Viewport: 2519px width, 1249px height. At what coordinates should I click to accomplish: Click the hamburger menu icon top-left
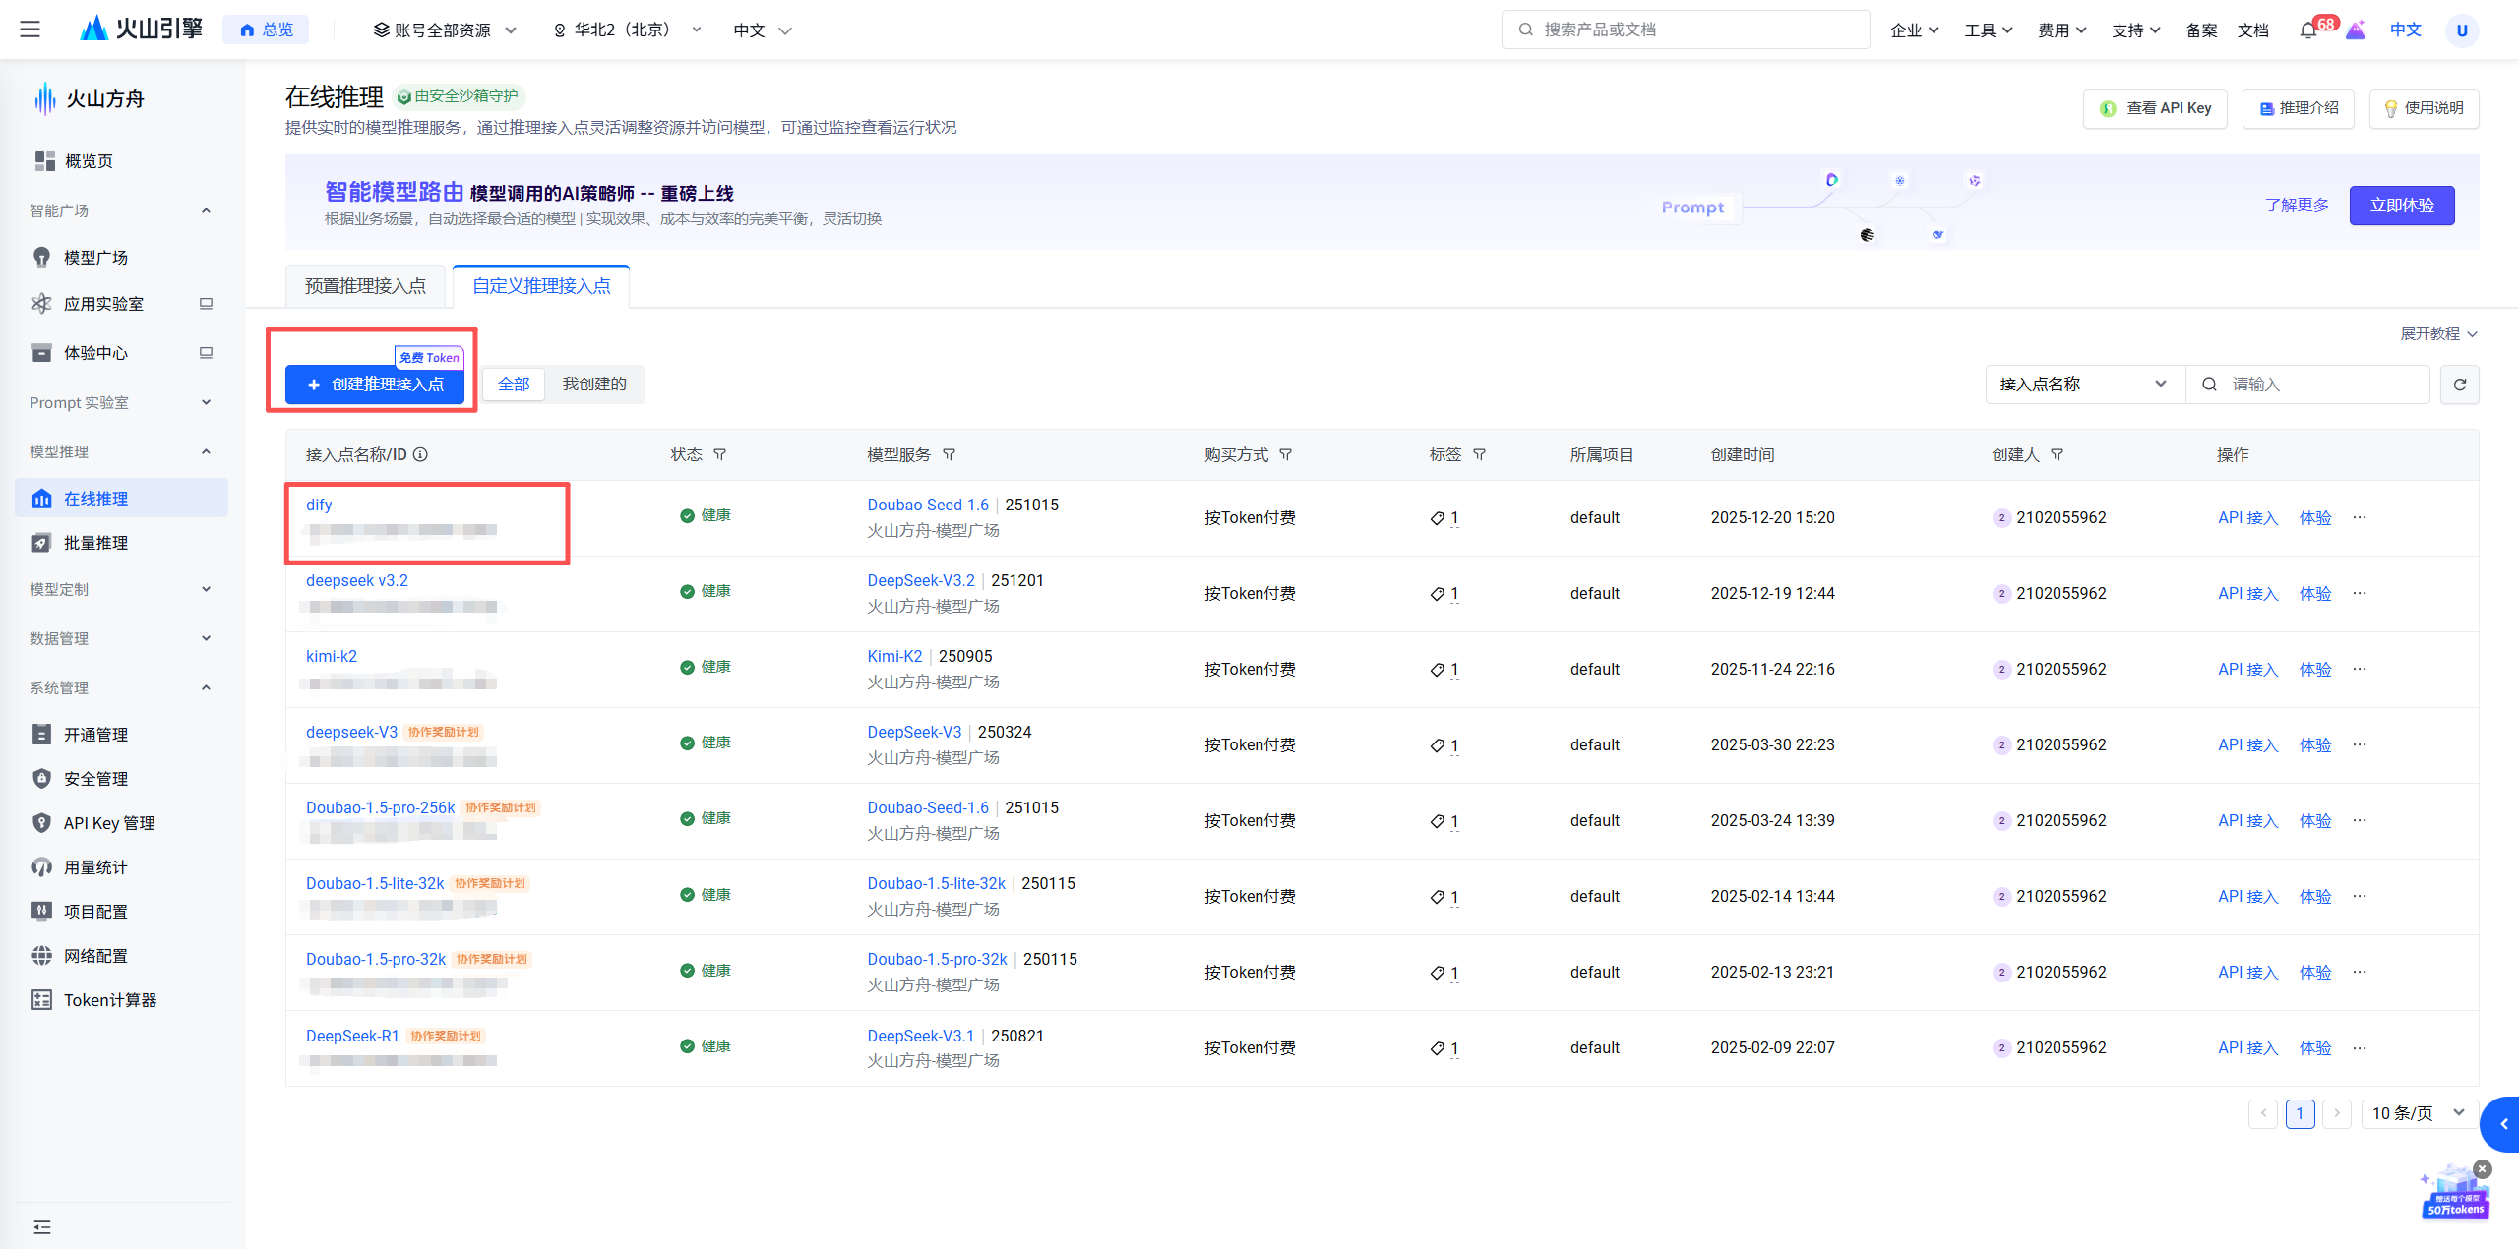tap(30, 30)
